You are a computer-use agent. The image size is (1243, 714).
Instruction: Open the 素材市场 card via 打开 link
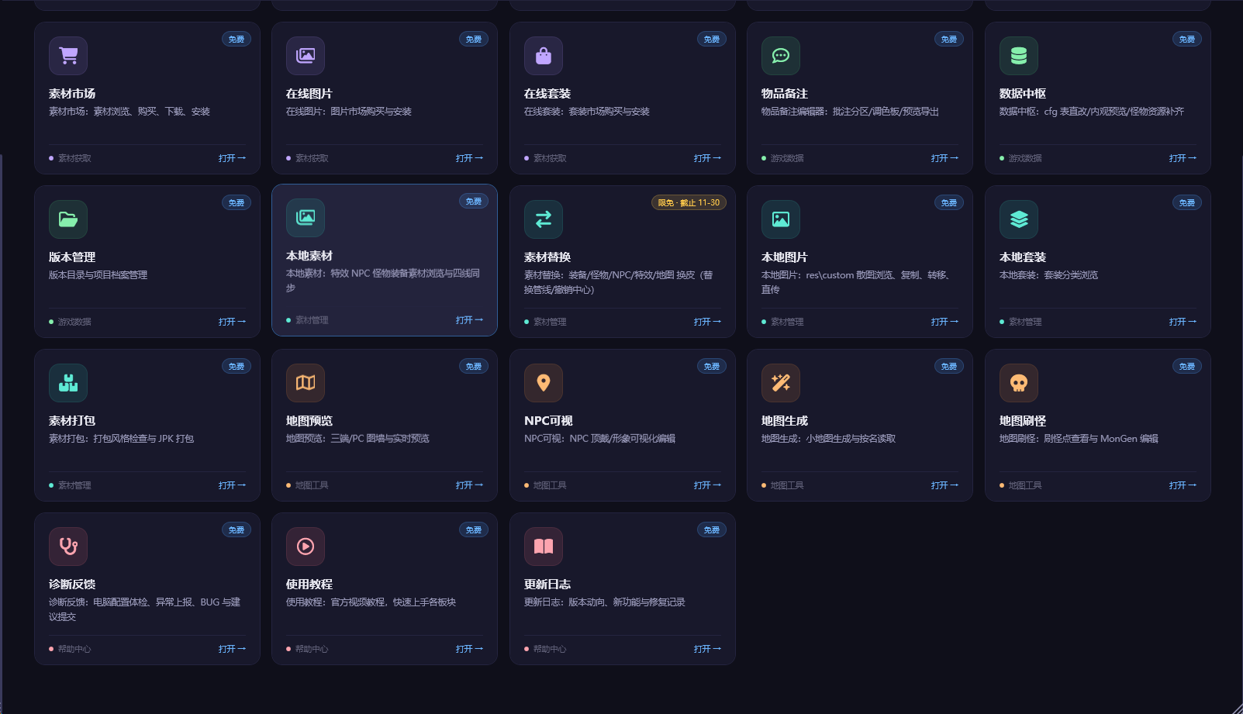coord(232,158)
